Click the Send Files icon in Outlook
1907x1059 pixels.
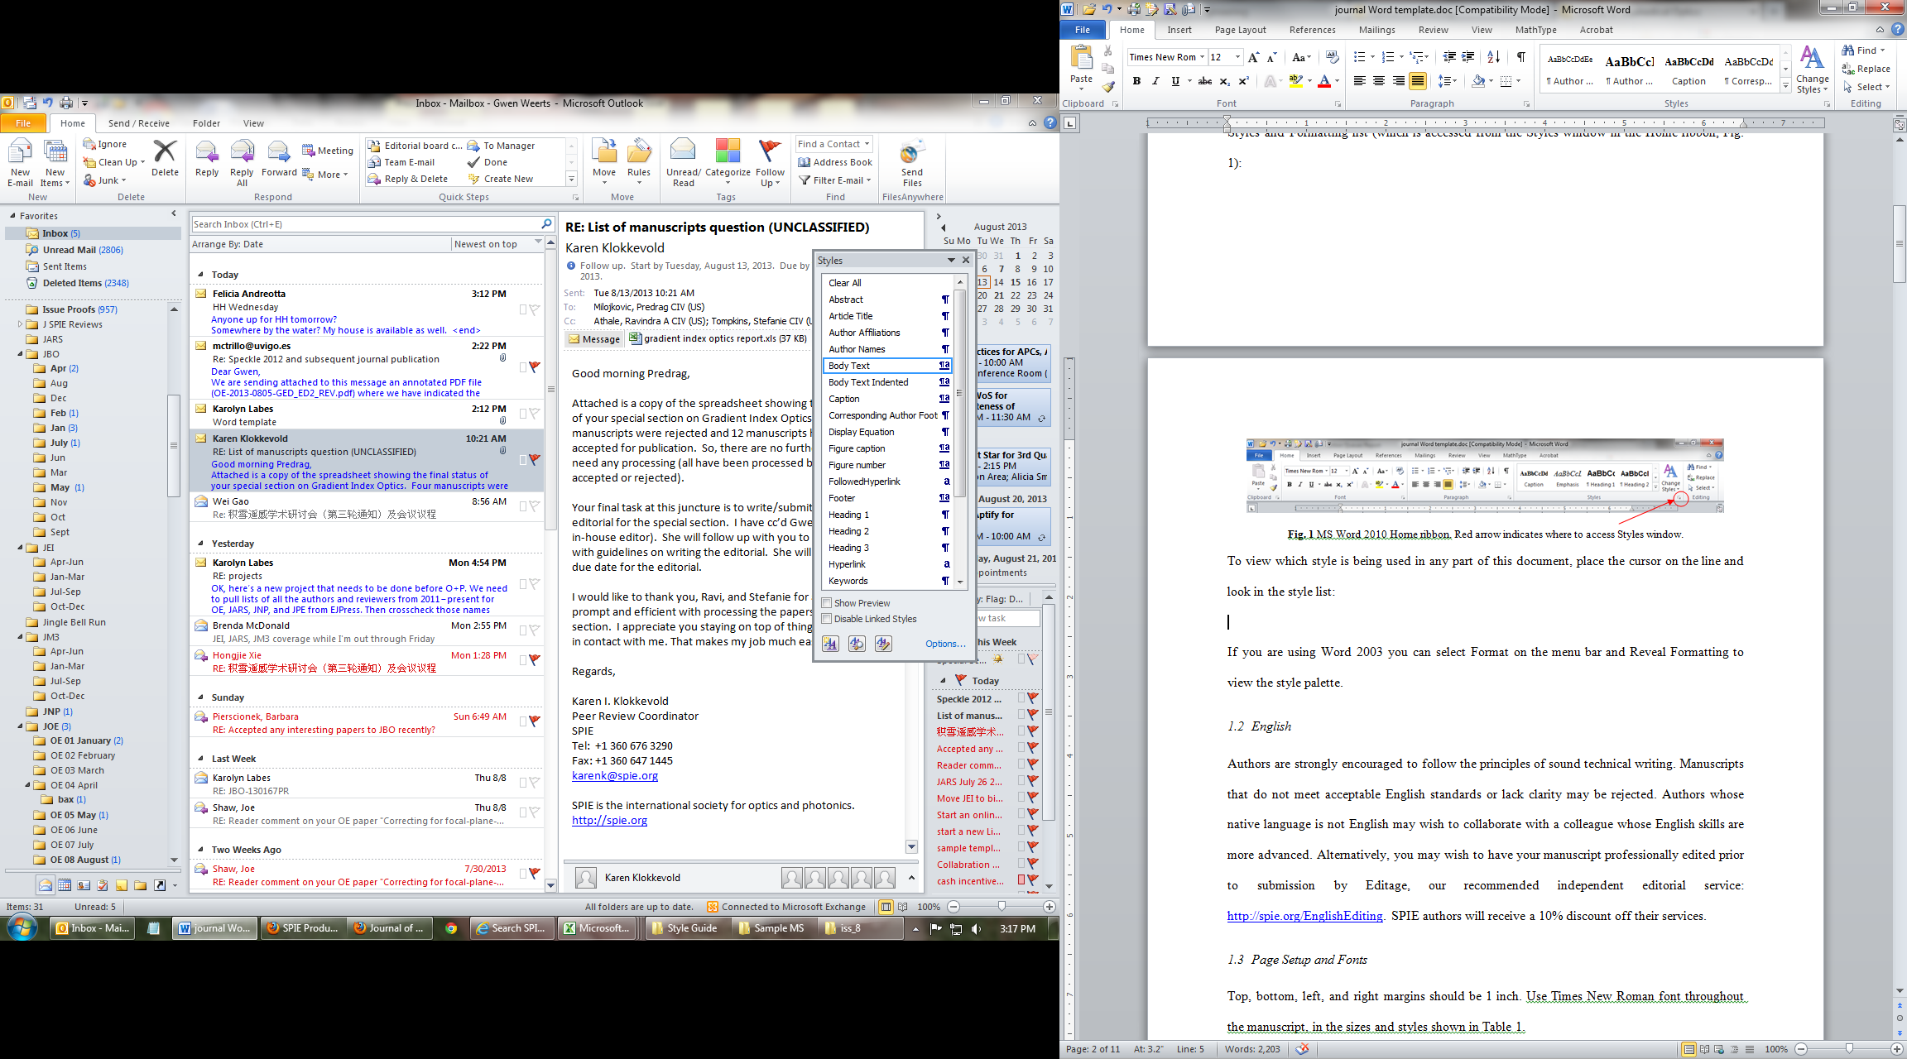tap(912, 163)
